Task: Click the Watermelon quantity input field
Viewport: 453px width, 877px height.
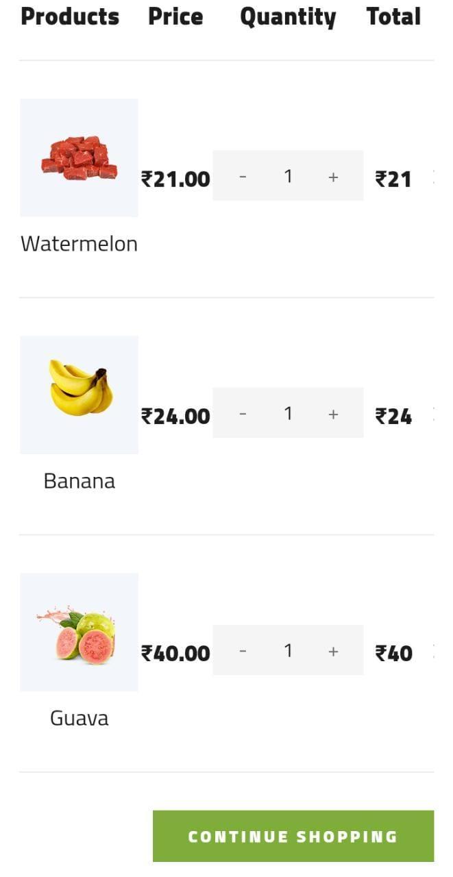Action: (x=288, y=176)
